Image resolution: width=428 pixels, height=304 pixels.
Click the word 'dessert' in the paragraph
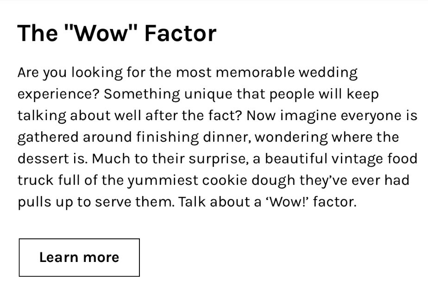[x=44, y=158]
